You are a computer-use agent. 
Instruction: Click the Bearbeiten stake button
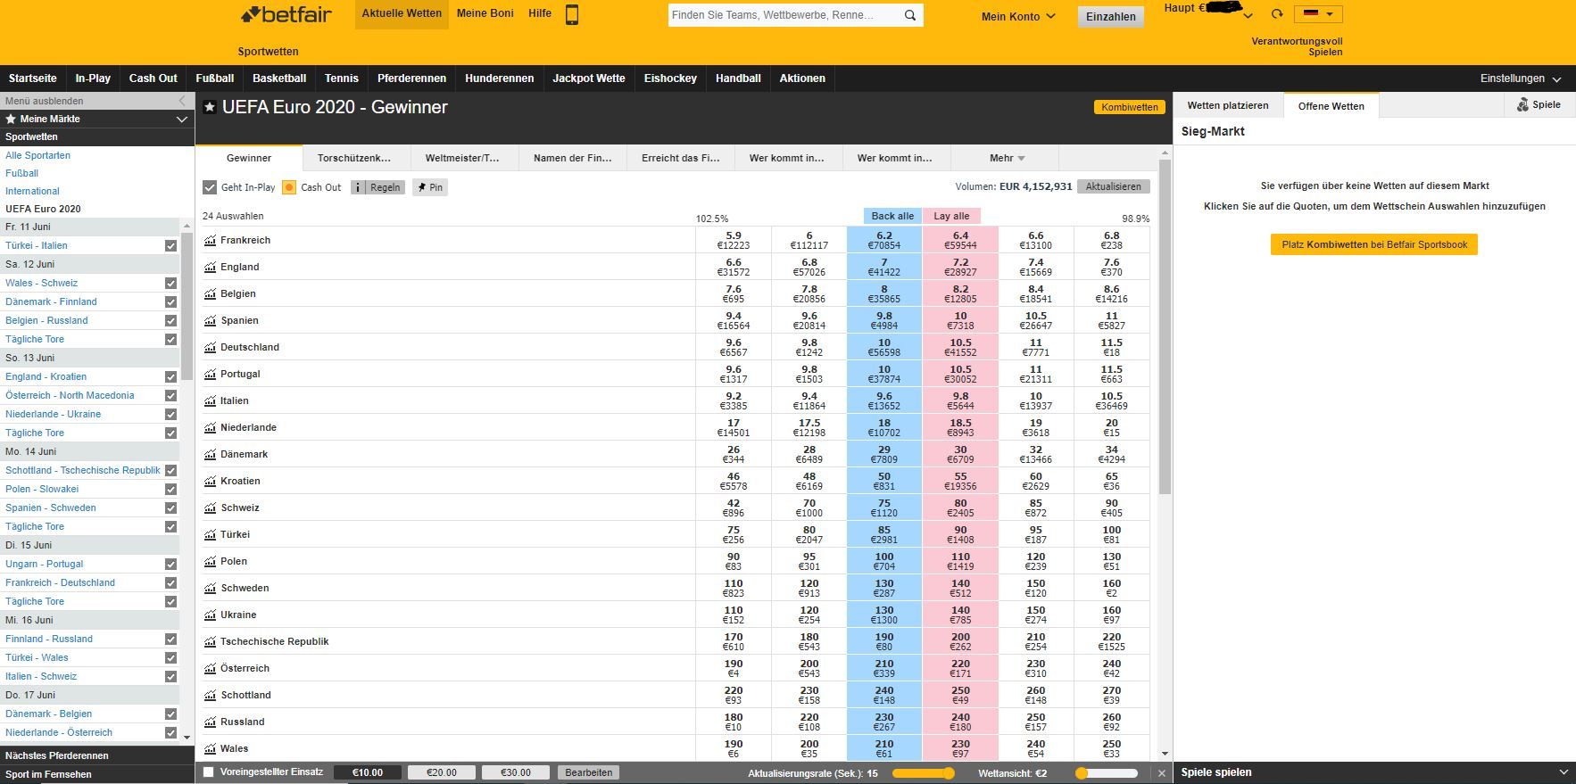(589, 772)
